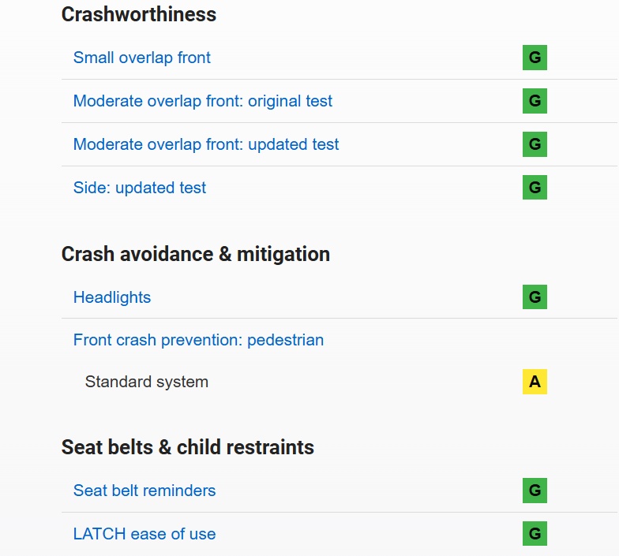Open the Small overlap front link
The width and height of the screenshot is (619, 556).
[142, 58]
